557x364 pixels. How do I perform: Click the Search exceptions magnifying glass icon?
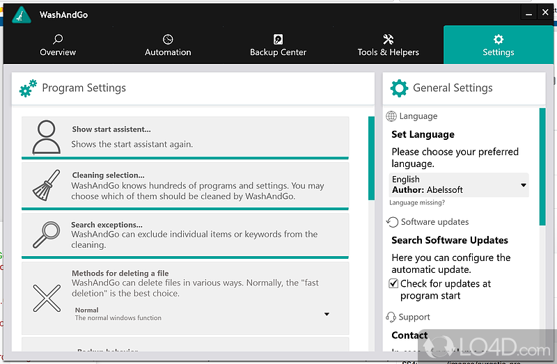47,235
